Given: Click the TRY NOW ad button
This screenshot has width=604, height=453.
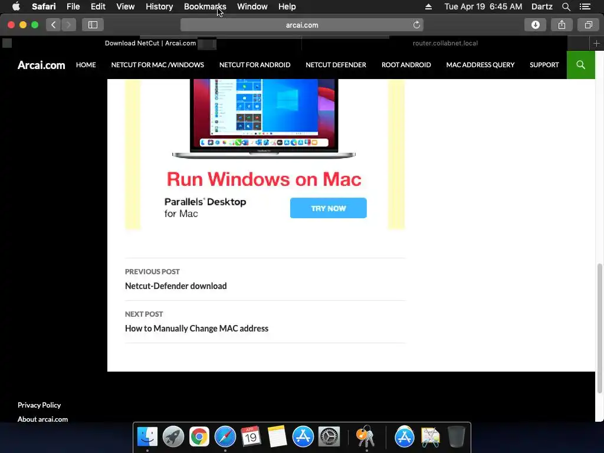Looking at the screenshot, I should point(328,208).
